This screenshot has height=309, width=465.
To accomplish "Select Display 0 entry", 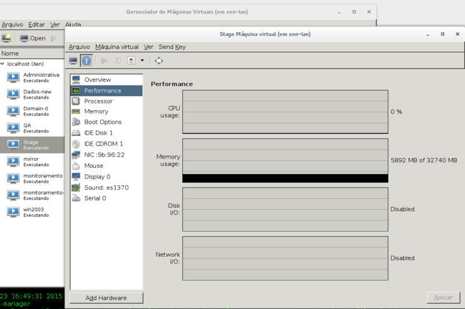I will 106,177.
